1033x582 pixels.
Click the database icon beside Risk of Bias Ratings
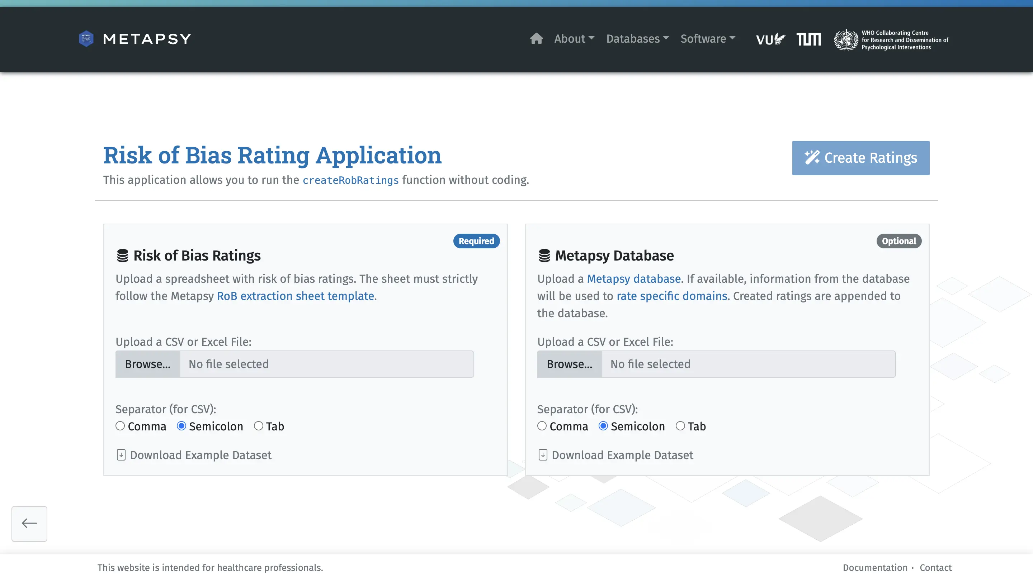pyautogui.click(x=122, y=256)
